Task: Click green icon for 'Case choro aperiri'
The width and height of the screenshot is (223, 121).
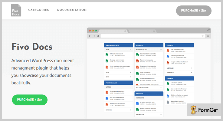Action: [x=168, y=83]
